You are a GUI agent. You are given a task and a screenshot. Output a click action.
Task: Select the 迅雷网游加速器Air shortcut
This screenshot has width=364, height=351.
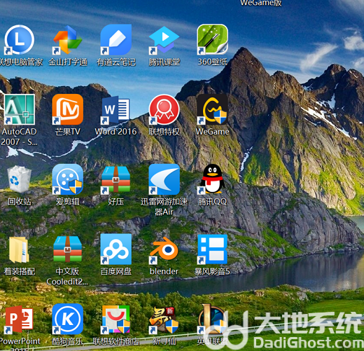pyautogui.click(x=164, y=179)
